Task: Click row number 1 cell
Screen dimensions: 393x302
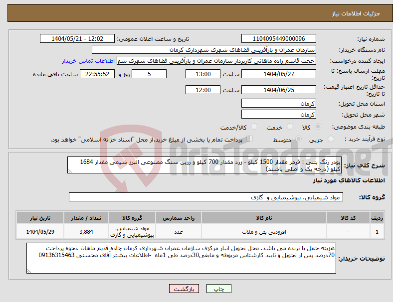Action: (x=377, y=232)
